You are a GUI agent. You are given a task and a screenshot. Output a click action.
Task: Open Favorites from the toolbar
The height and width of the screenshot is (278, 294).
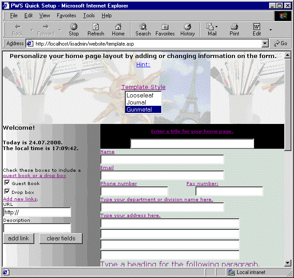point(165,30)
